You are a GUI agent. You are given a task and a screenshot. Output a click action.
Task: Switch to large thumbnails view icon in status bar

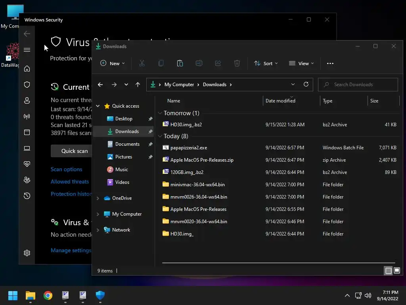[397, 271]
